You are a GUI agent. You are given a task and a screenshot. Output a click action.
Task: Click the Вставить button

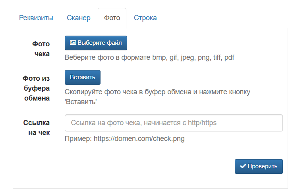click(83, 77)
